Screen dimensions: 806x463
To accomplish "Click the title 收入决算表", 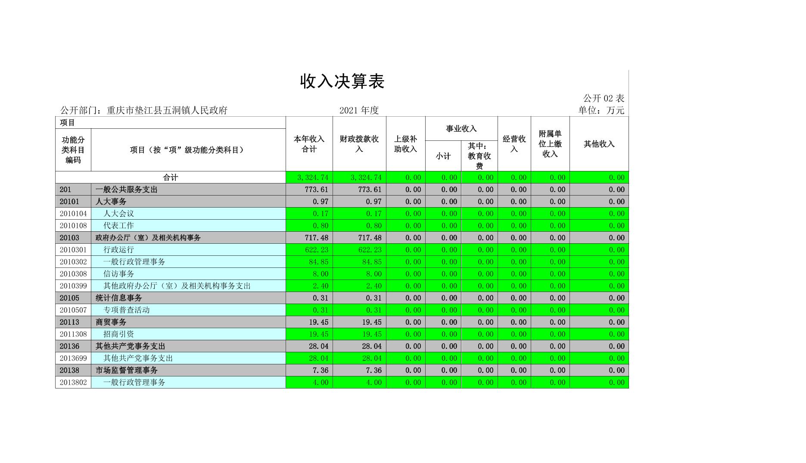I will tap(342, 81).
